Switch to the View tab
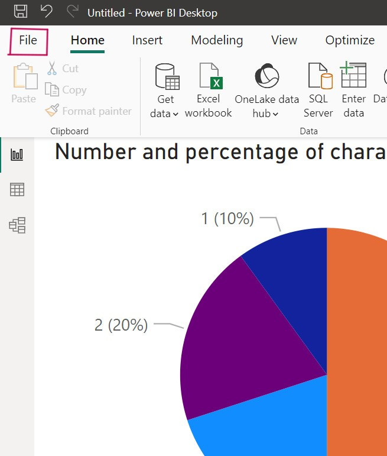Screen dimensions: 387x456 [x=284, y=40]
